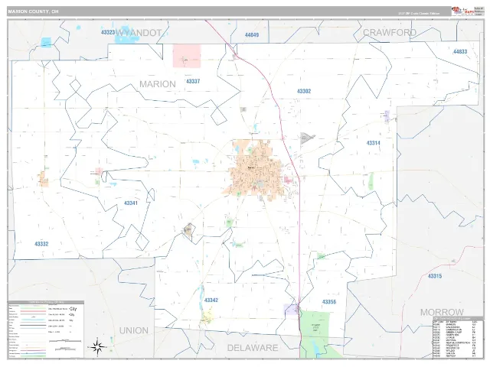Image resolution: width=490 pixels, height=367 pixels.
Task: Click the ZIP code 43315 label
Action: coord(435,276)
